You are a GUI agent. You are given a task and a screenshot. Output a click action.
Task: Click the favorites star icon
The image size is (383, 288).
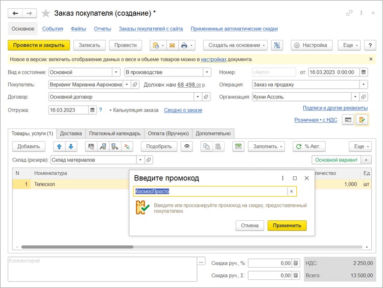click(46, 13)
